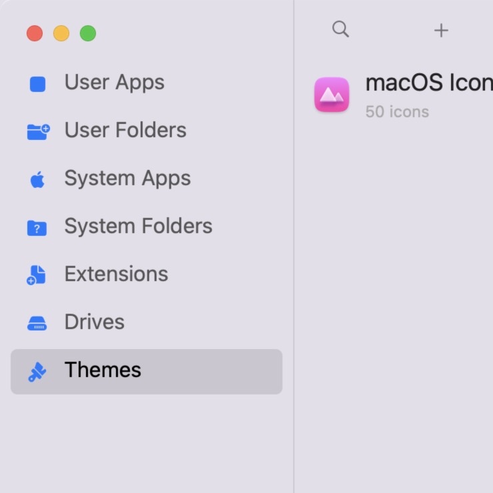Click the User Folders folder-plus icon
Image resolution: width=493 pixels, height=493 pixels.
pyautogui.click(x=39, y=132)
